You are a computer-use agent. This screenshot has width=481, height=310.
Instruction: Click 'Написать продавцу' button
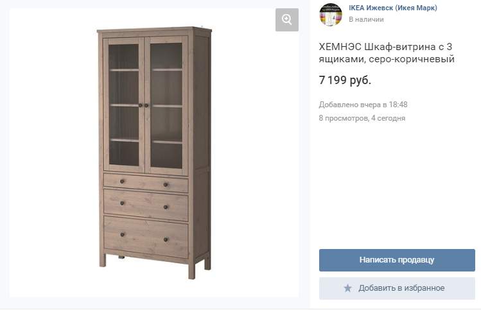point(397,260)
